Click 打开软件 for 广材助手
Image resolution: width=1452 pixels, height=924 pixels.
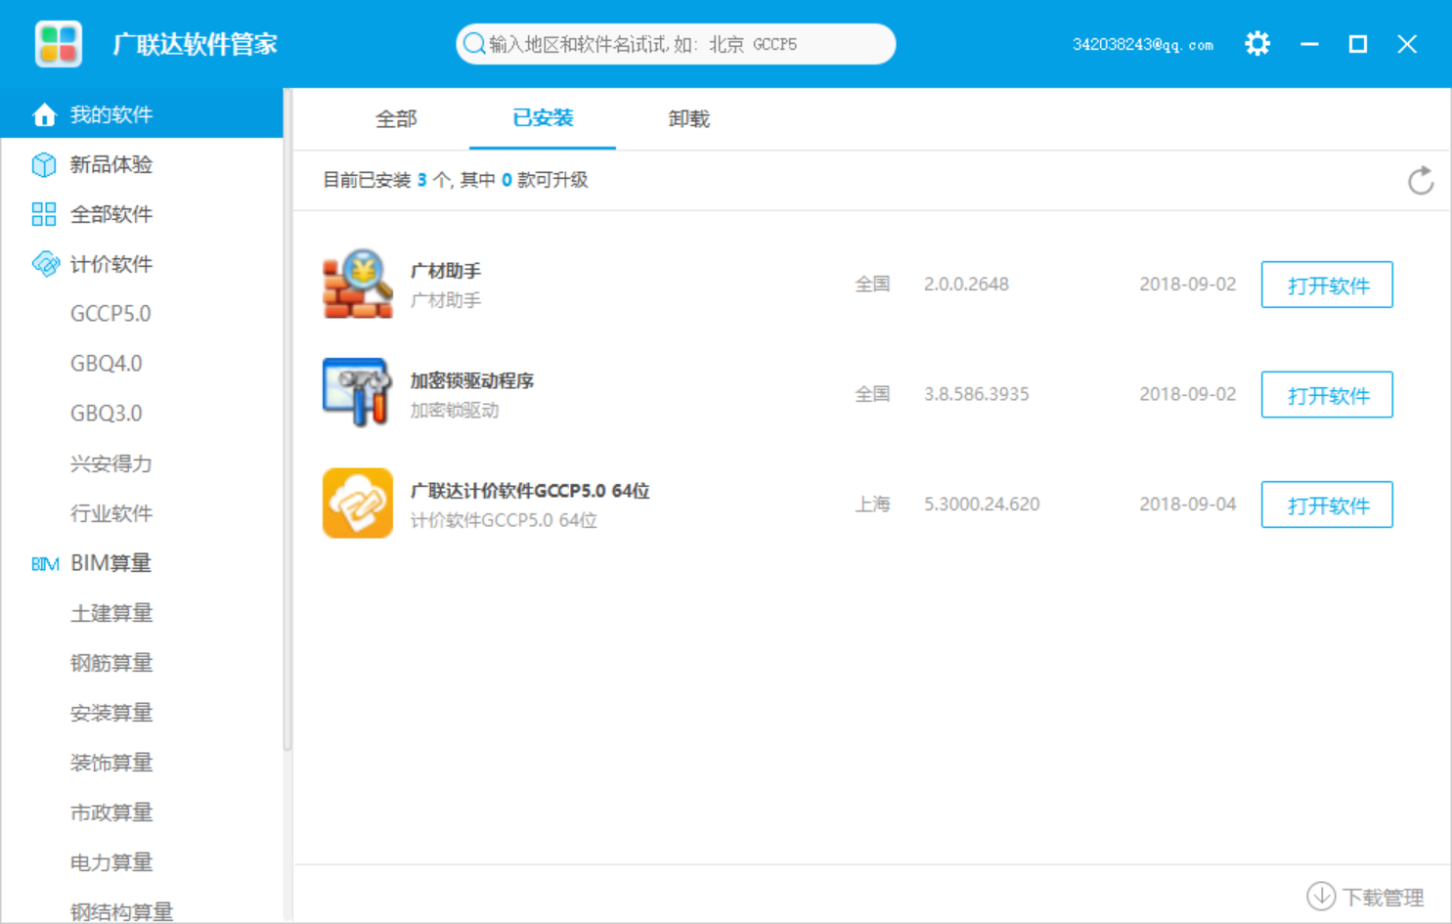(1327, 285)
